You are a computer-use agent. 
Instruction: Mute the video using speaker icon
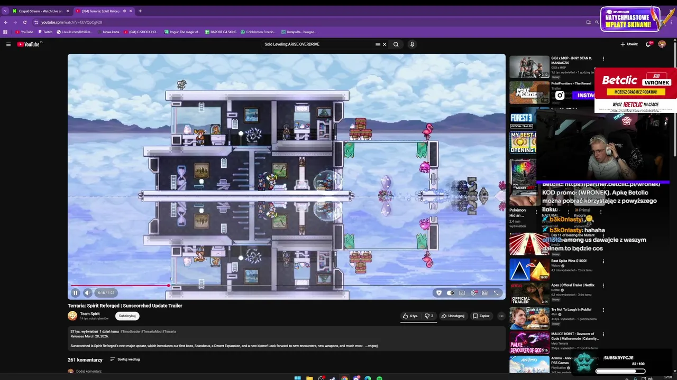pos(87,293)
